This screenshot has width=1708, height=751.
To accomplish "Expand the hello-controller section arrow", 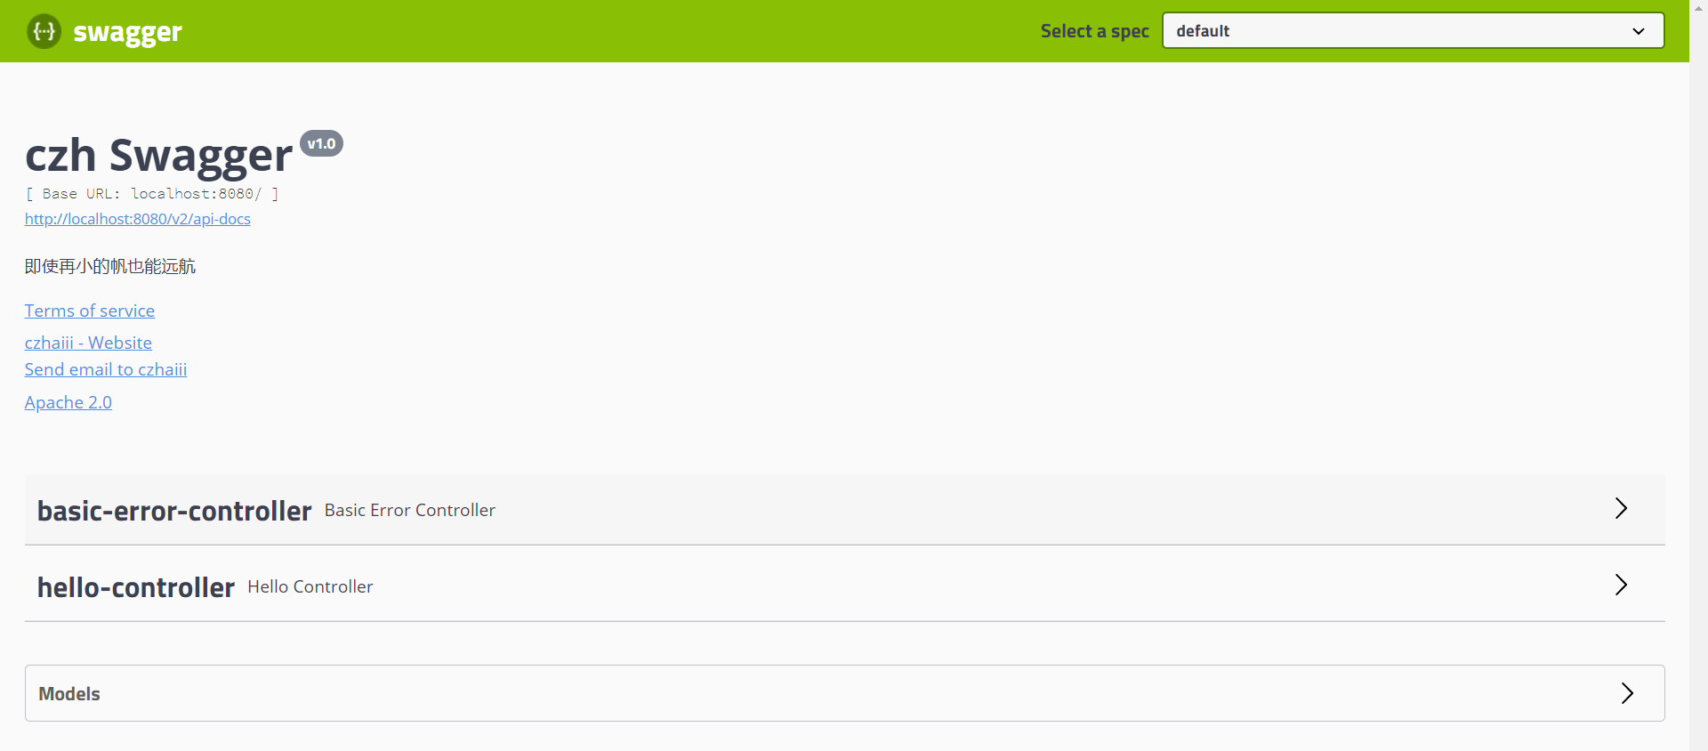I will point(1621,585).
